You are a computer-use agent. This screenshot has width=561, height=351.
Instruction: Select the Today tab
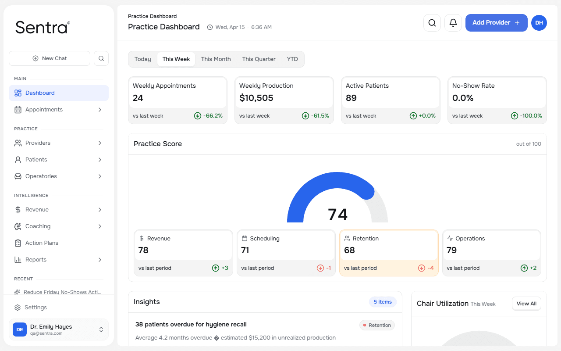143,59
